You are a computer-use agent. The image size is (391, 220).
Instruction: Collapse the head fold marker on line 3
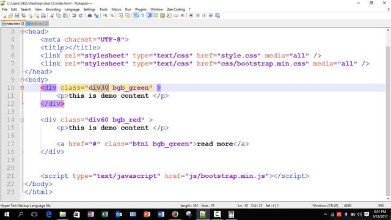pyautogui.click(x=22, y=32)
